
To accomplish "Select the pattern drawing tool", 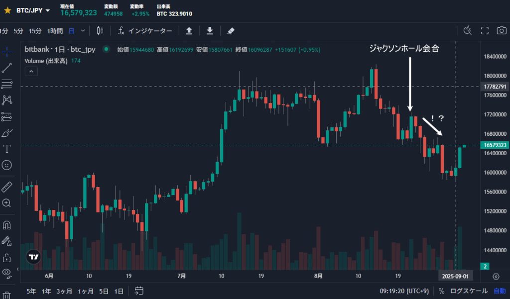I will click(x=7, y=100).
